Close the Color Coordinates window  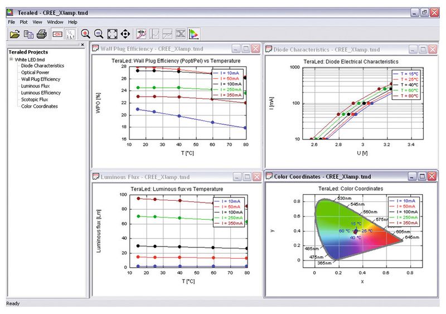pyautogui.click(x=432, y=176)
